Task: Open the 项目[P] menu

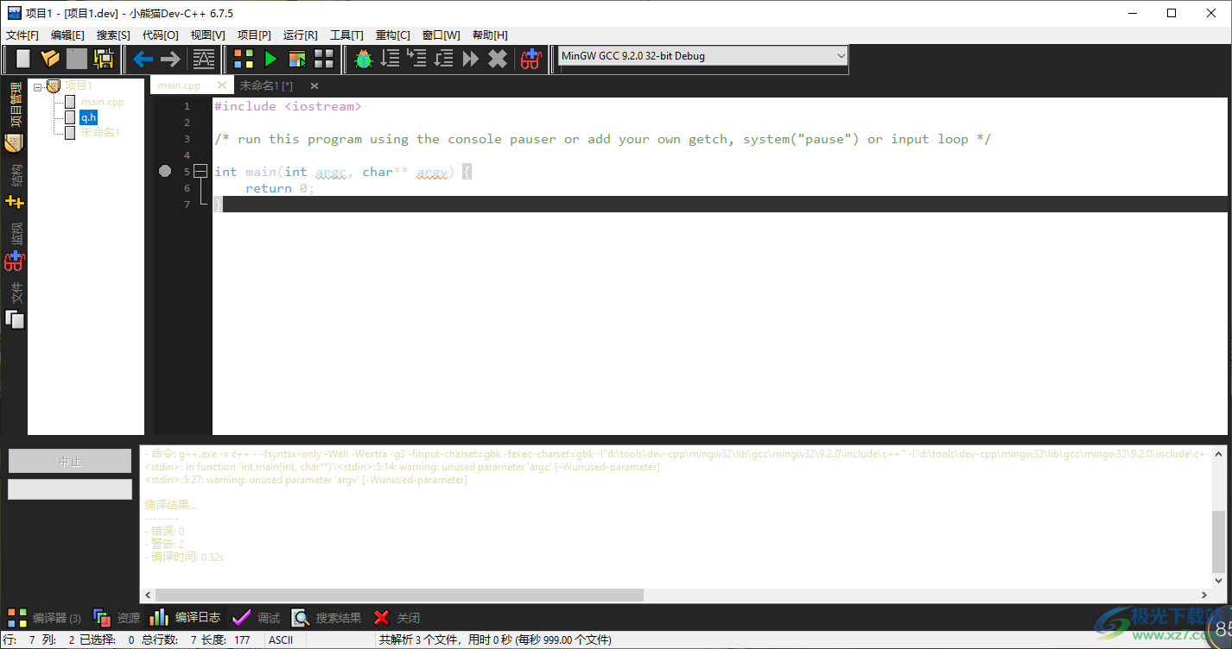Action: click(254, 35)
